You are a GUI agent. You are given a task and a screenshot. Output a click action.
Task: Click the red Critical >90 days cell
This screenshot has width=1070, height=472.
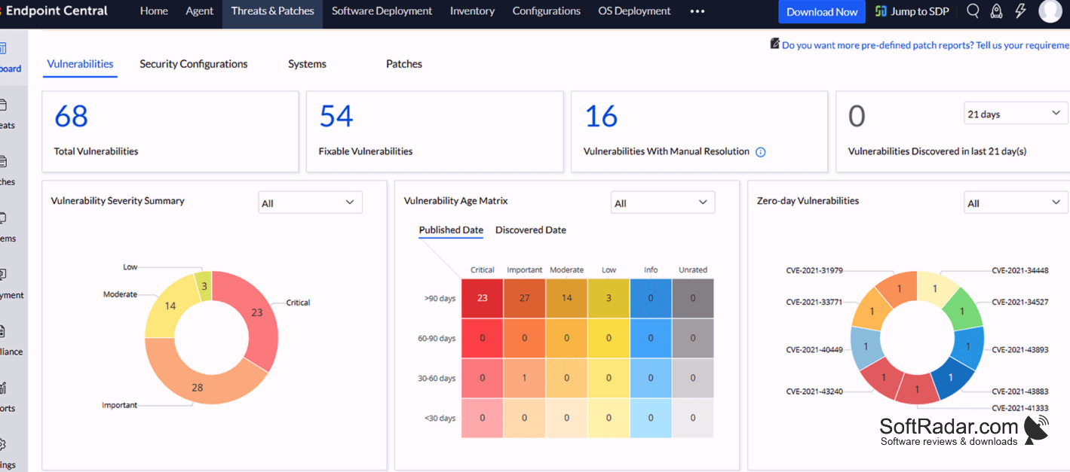(483, 298)
